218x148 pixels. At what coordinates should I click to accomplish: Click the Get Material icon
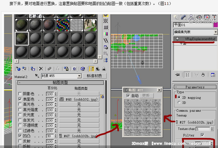19,69
